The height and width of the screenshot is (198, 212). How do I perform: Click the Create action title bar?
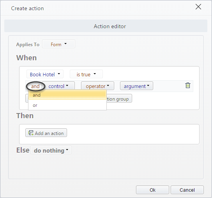coord(95,8)
